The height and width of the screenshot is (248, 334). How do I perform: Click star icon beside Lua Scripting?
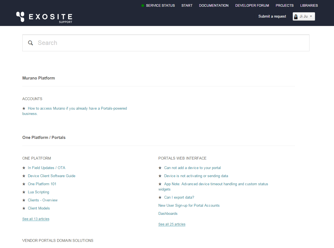click(x=24, y=192)
